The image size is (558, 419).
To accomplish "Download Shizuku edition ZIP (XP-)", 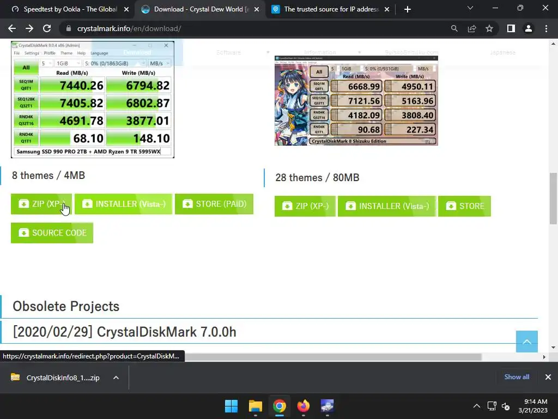I will tap(305, 206).
